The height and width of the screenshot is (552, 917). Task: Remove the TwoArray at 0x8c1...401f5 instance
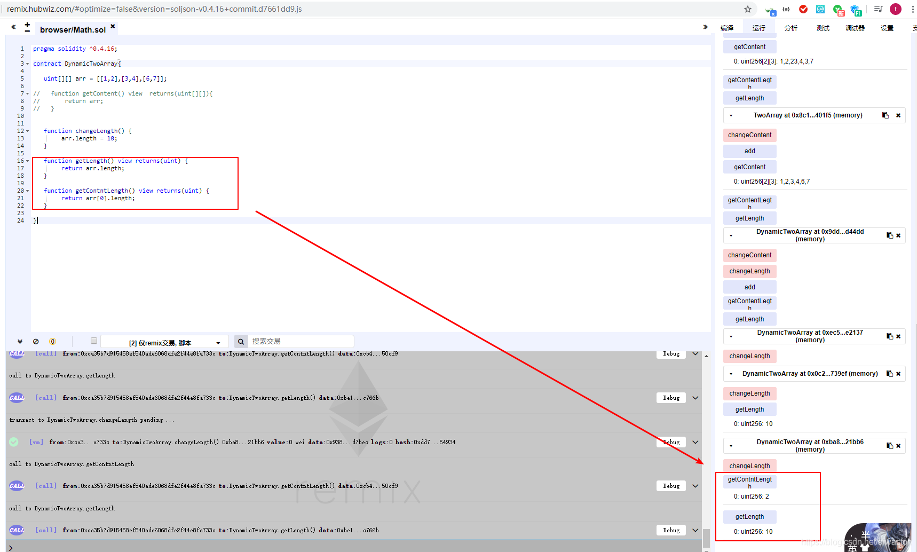(x=898, y=115)
